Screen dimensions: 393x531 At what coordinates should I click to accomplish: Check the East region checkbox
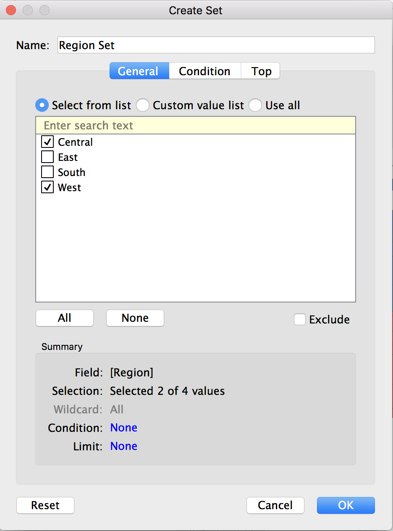click(x=47, y=157)
